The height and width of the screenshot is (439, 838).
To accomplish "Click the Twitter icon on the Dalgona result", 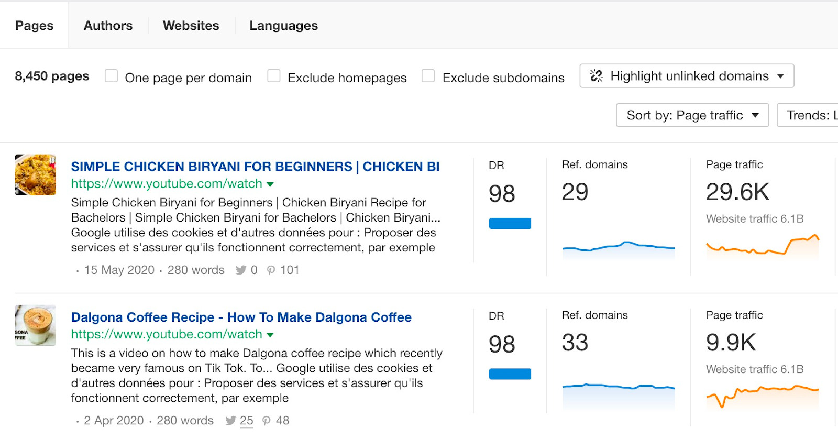I will coord(230,421).
